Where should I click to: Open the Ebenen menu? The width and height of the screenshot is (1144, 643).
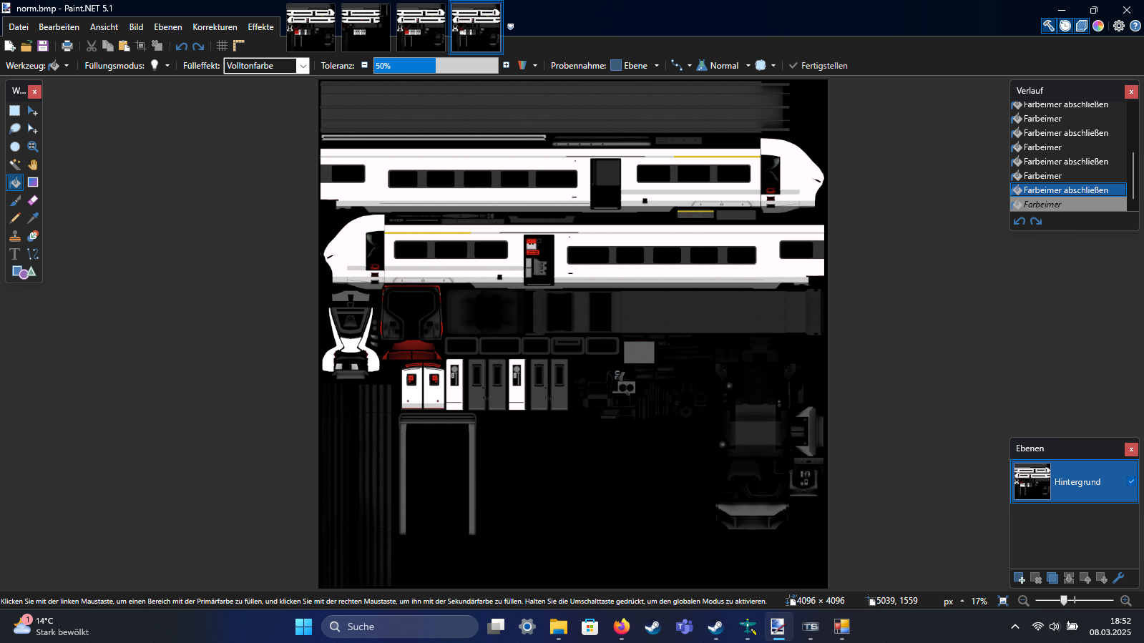coord(168,27)
